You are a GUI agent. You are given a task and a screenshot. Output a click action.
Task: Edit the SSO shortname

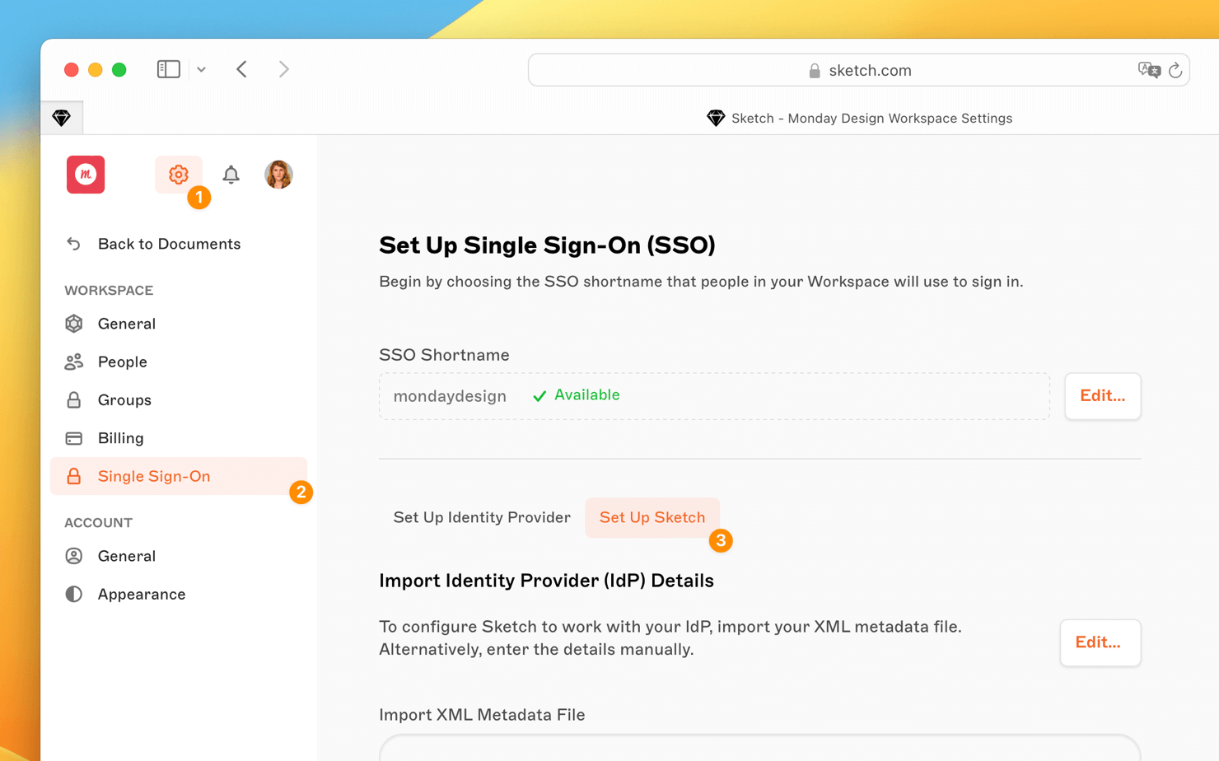pyautogui.click(x=1102, y=396)
